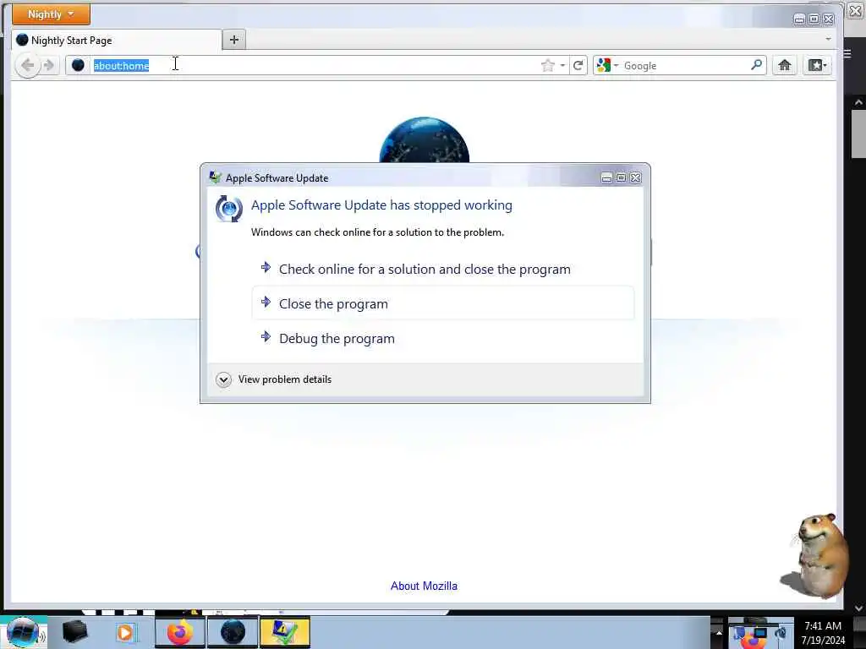Go back with the back arrow
The height and width of the screenshot is (649, 866).
27,66
